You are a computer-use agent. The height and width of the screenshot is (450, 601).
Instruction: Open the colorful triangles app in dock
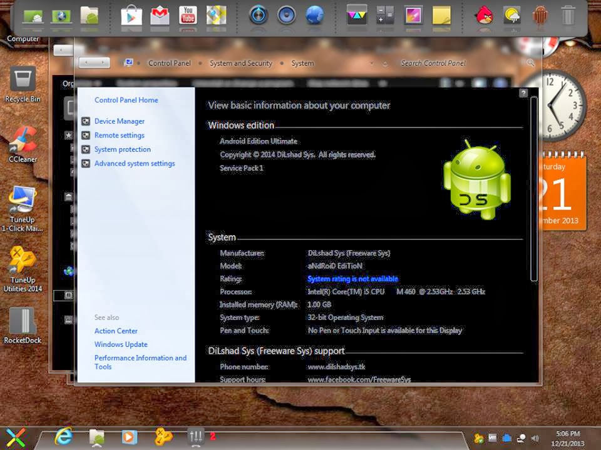(356, 15)
